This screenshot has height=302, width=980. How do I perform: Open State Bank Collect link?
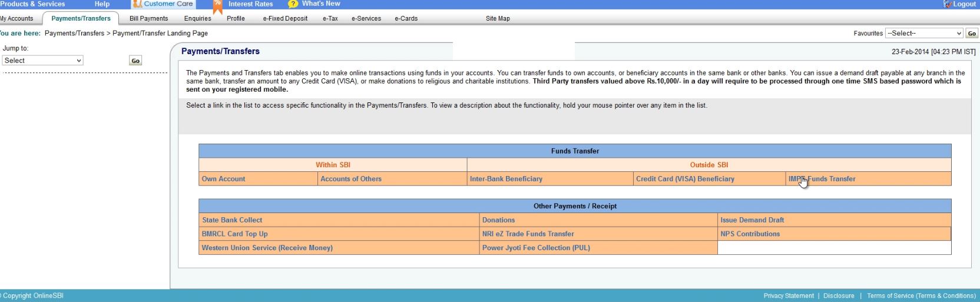click(232, 220)
